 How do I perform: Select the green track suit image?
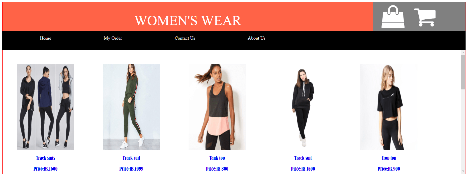coord(131,107)
